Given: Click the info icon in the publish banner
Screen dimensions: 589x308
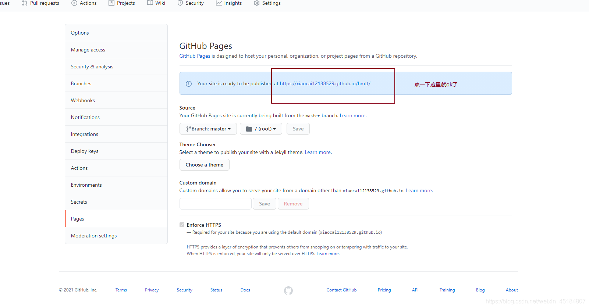Looking at the screenshot, I should (189, 84).
